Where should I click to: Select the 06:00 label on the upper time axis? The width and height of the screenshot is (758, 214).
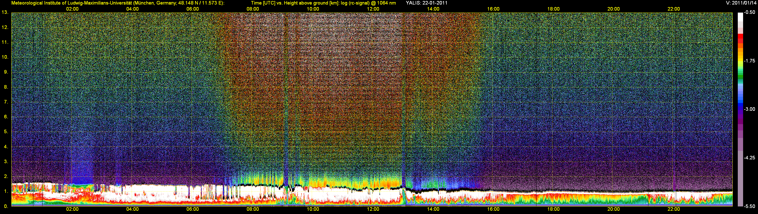193,9
